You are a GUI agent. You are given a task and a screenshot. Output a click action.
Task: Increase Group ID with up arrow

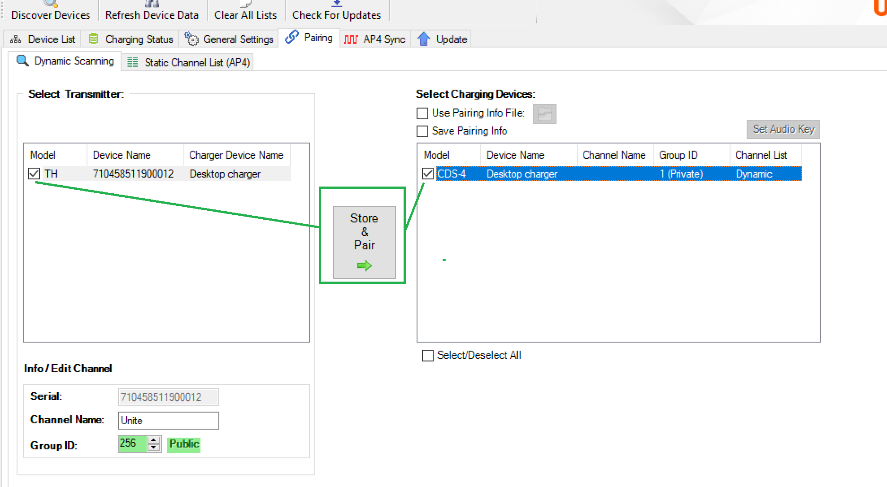[x=154, y=440]
